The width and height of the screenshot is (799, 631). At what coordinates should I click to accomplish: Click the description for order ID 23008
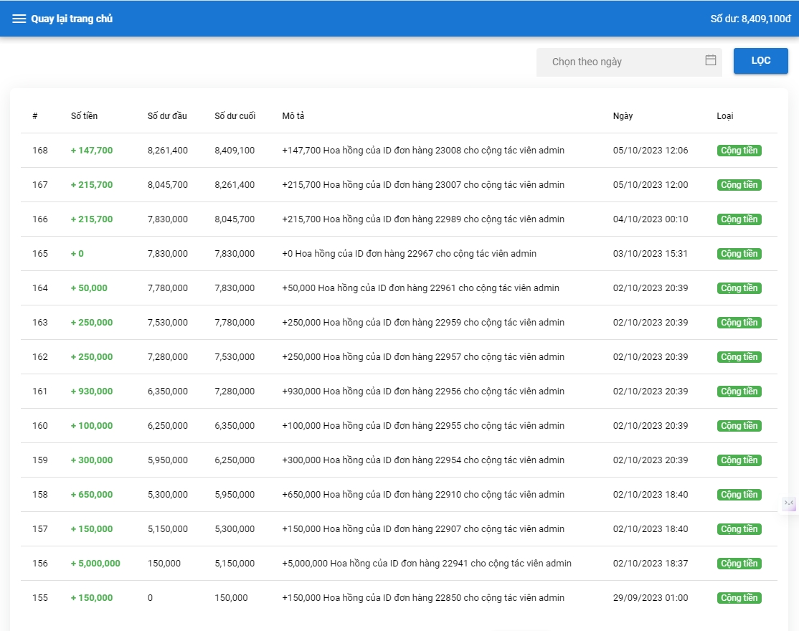point(423,151)
